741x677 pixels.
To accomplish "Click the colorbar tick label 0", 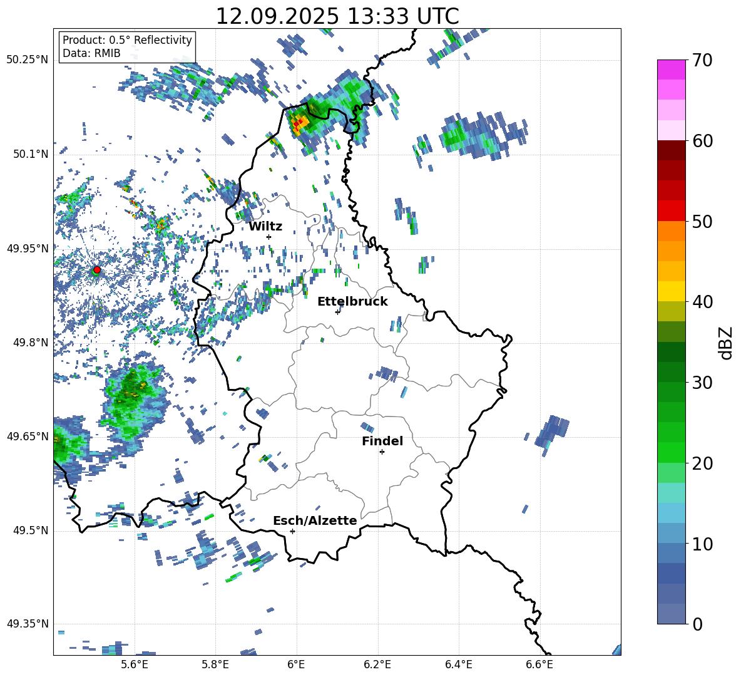I will 697,624.
